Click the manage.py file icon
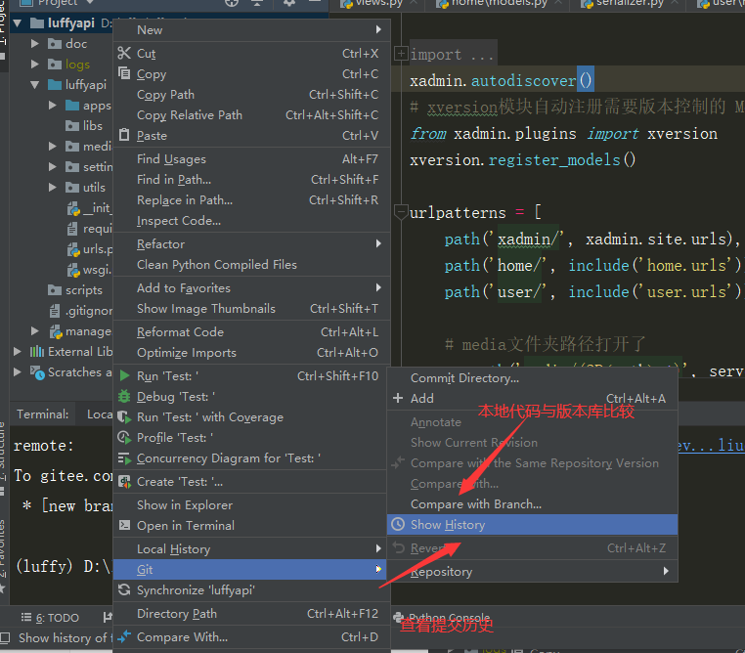The image size is (745, 653). coord(56,331)
